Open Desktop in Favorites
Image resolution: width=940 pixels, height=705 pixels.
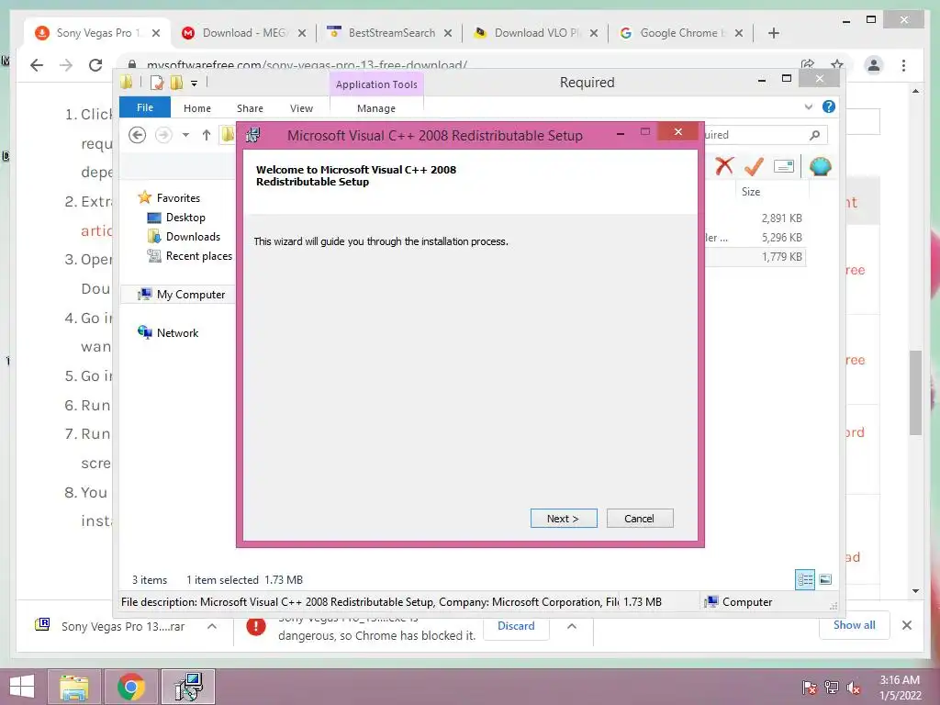click(x=185, y=218)
